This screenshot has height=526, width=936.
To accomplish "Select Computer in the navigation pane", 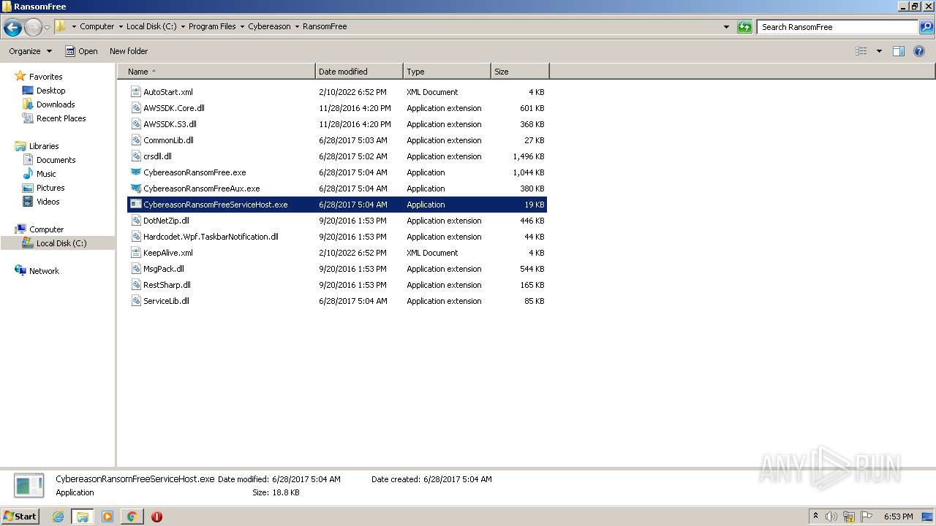I will (46, 229).
